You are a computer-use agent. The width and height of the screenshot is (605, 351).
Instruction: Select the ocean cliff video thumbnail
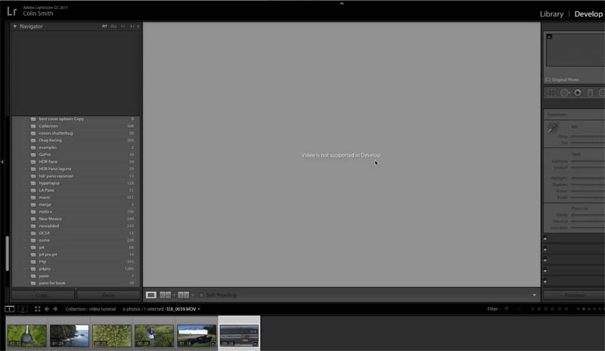pyautogui.click(x=70, y=335)
